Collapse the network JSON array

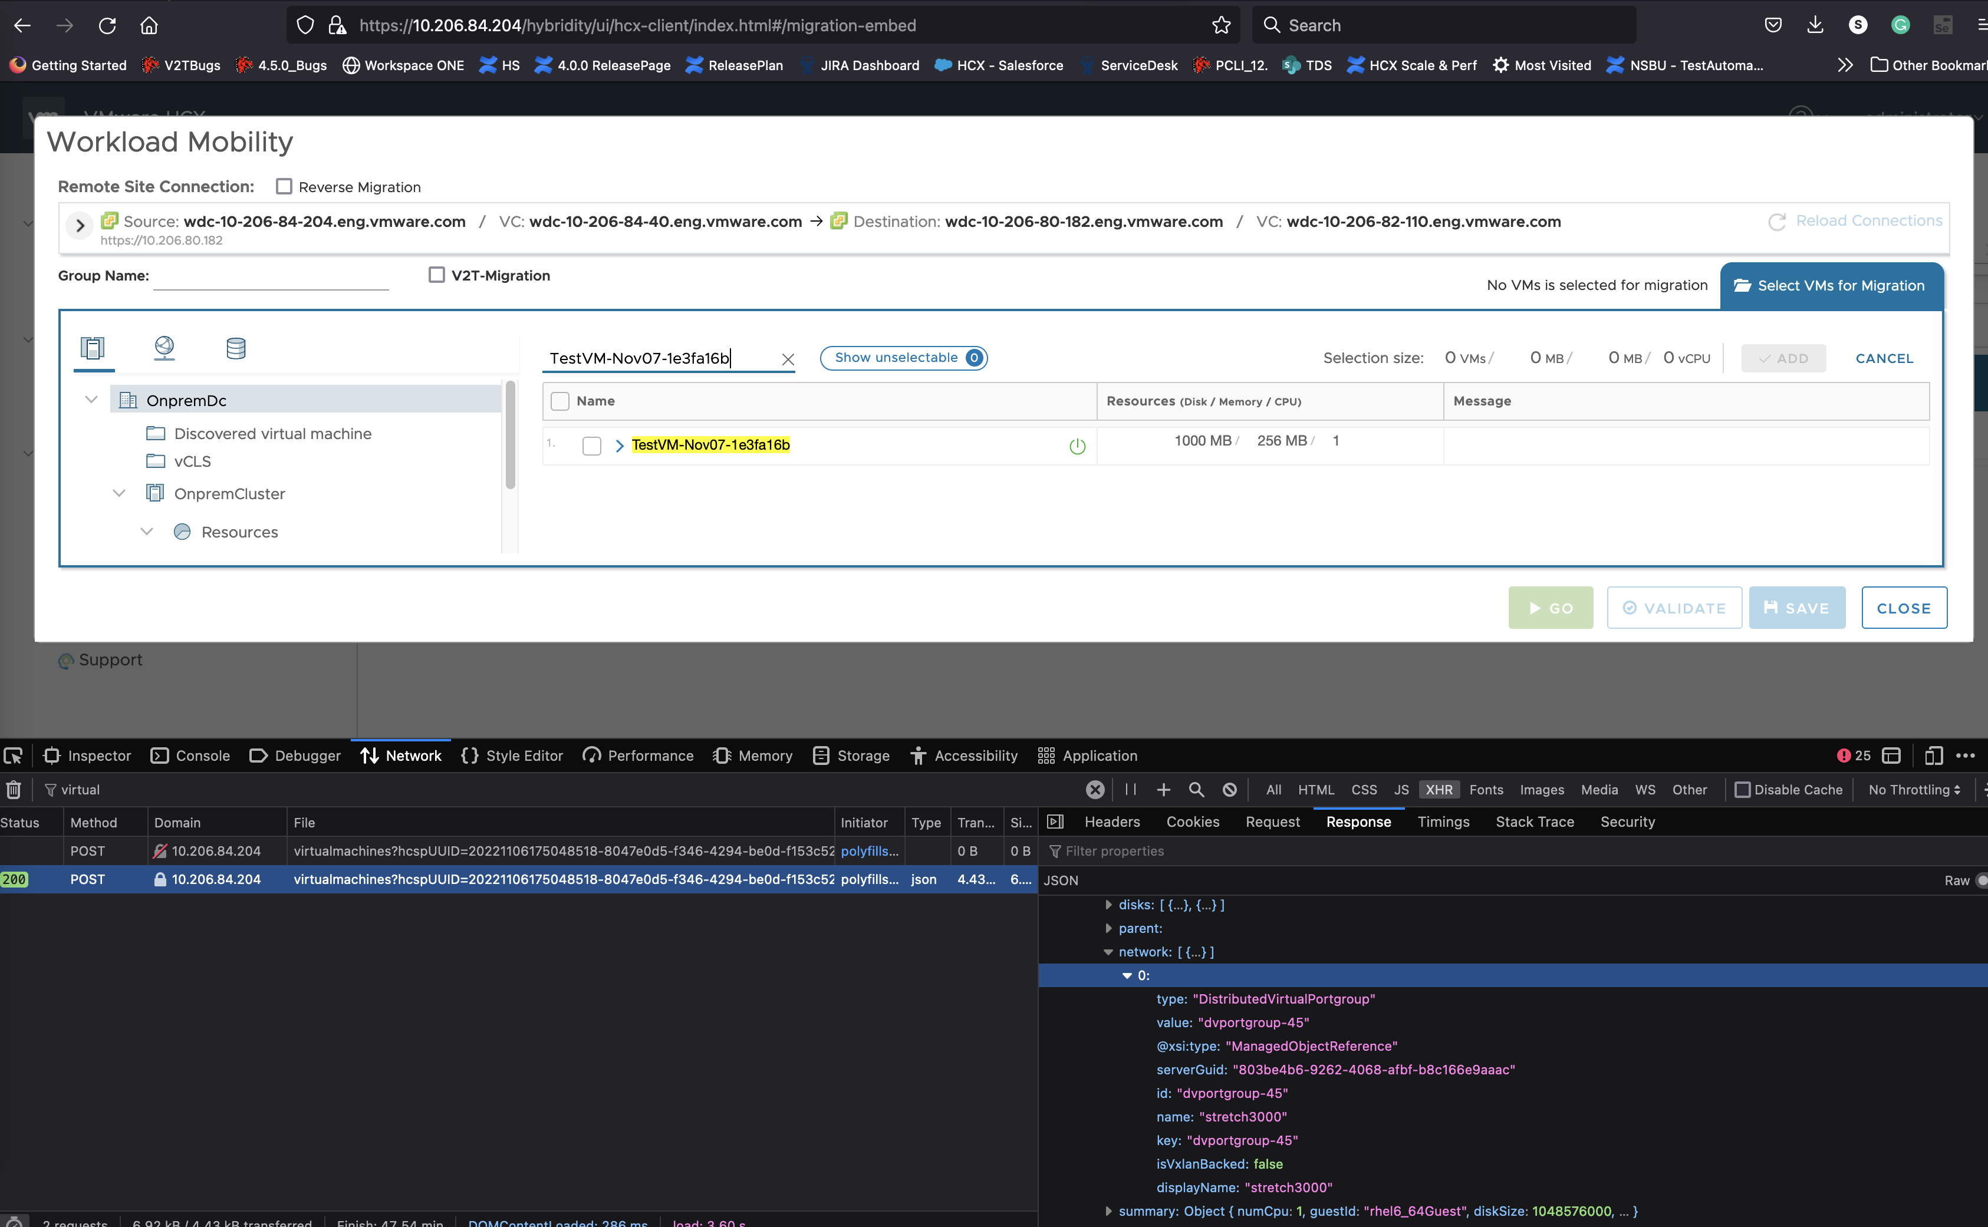click(1108, 952)
